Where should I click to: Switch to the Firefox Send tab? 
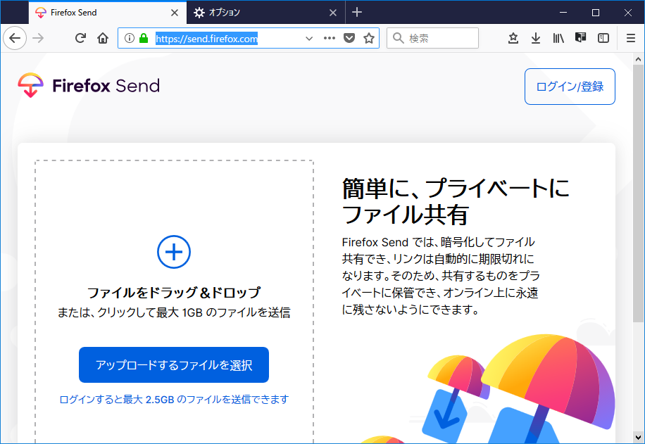click(107, 13)
